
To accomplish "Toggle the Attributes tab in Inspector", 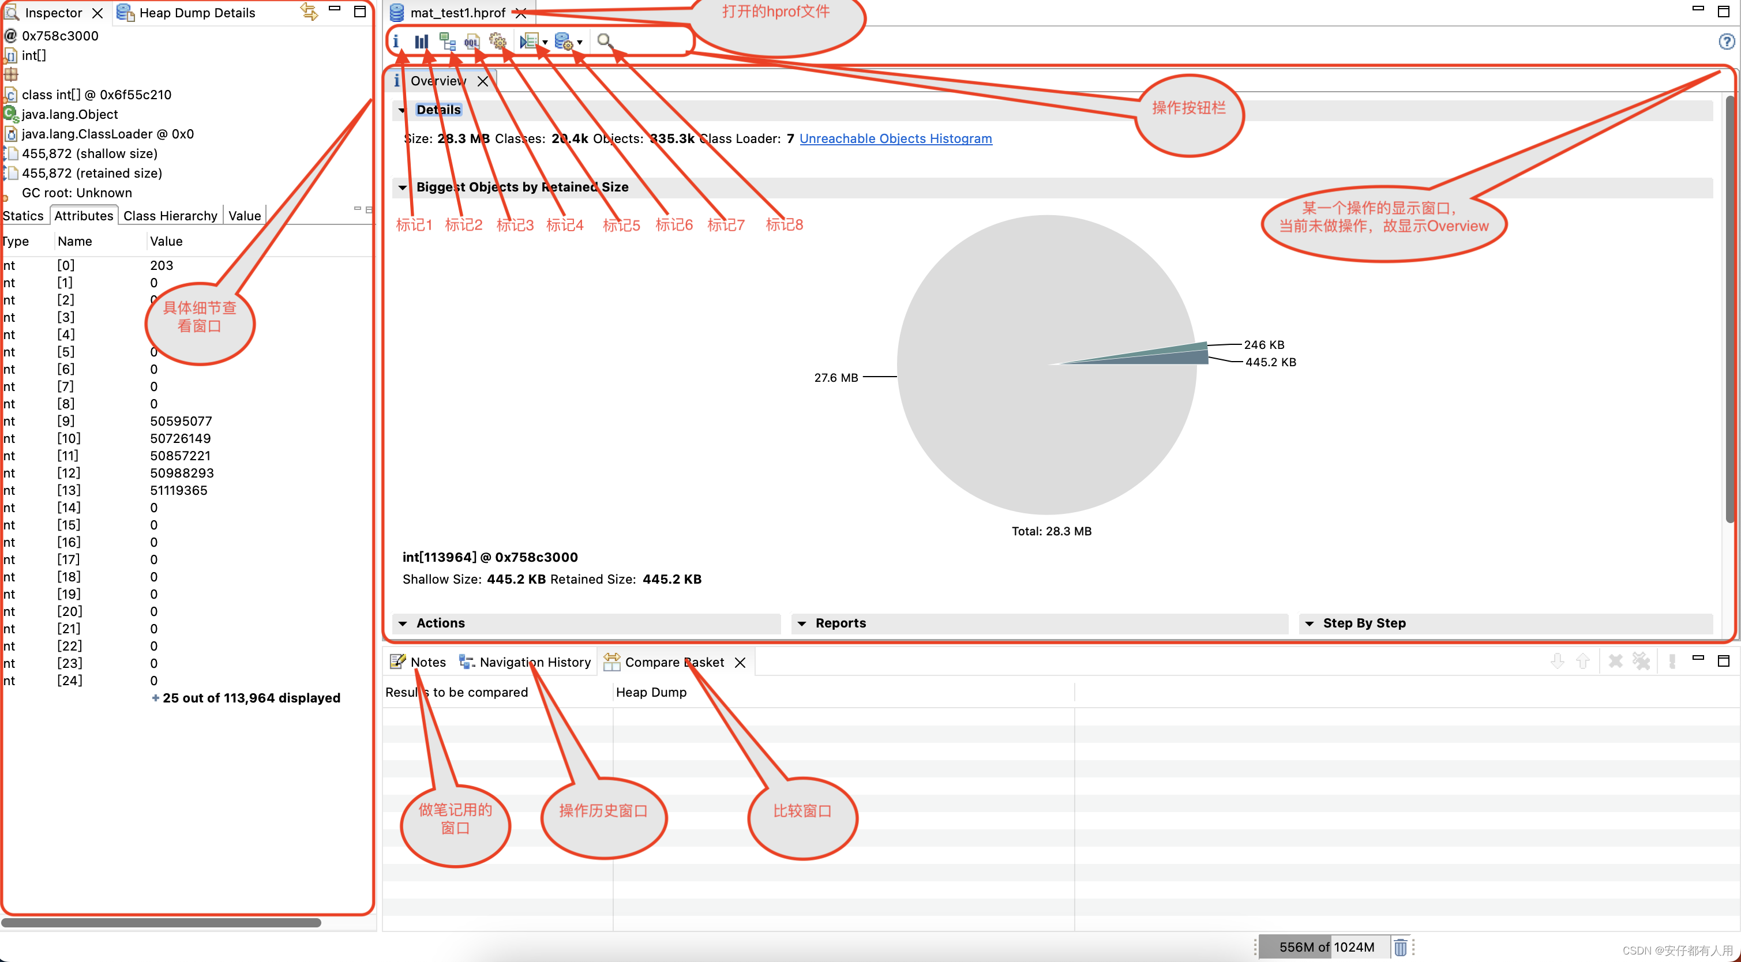I will pos(84,216).
